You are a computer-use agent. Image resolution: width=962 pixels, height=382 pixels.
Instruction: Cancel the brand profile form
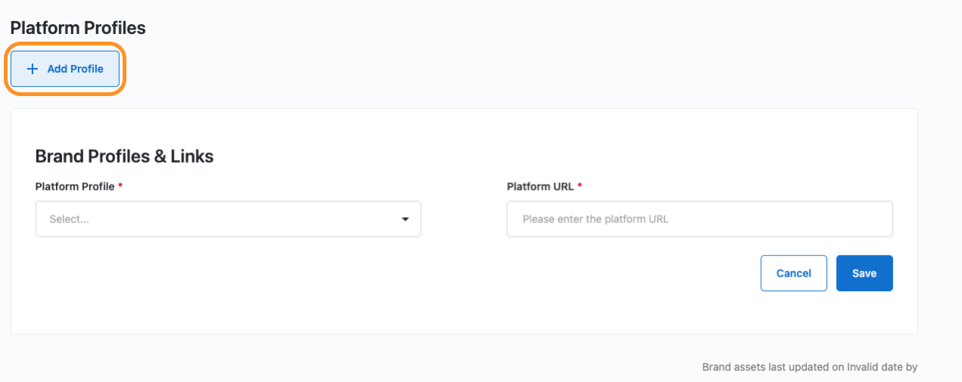coord(793,273)
